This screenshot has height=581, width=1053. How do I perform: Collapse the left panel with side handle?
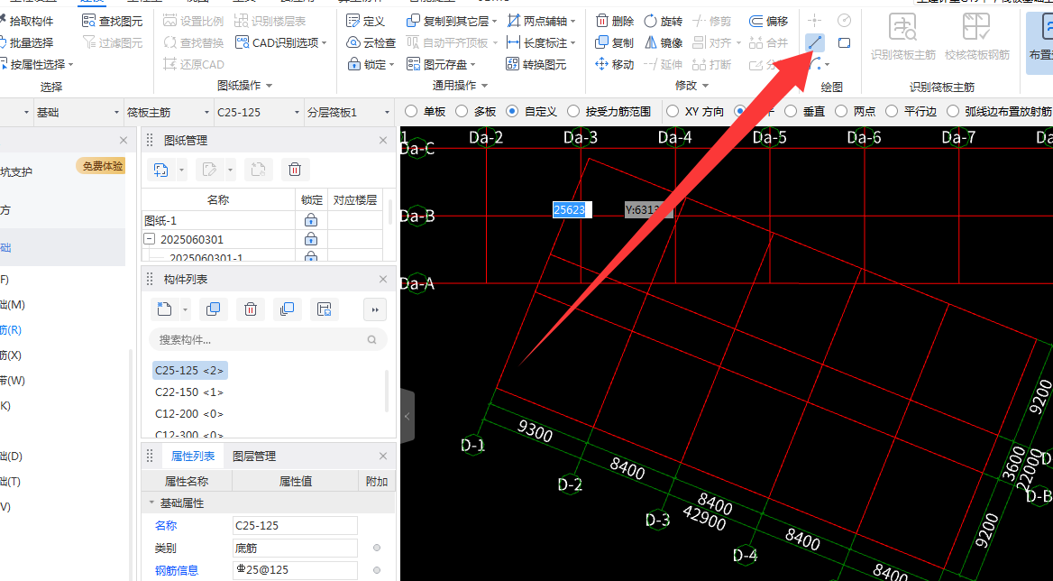[407, 416]
